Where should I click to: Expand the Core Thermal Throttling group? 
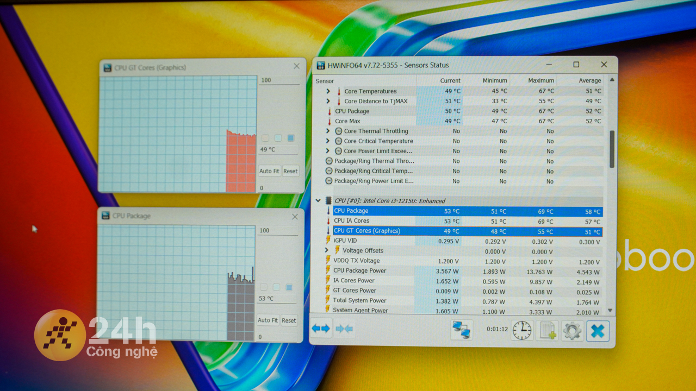pyautogui.click(x=328, y=131)
